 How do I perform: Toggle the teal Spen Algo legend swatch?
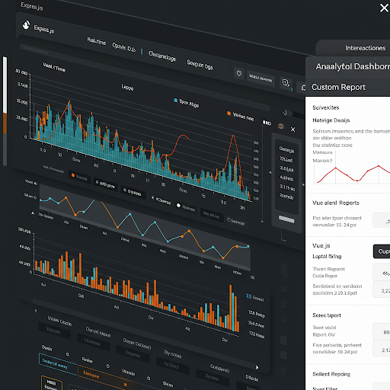(x=175, y=101)
